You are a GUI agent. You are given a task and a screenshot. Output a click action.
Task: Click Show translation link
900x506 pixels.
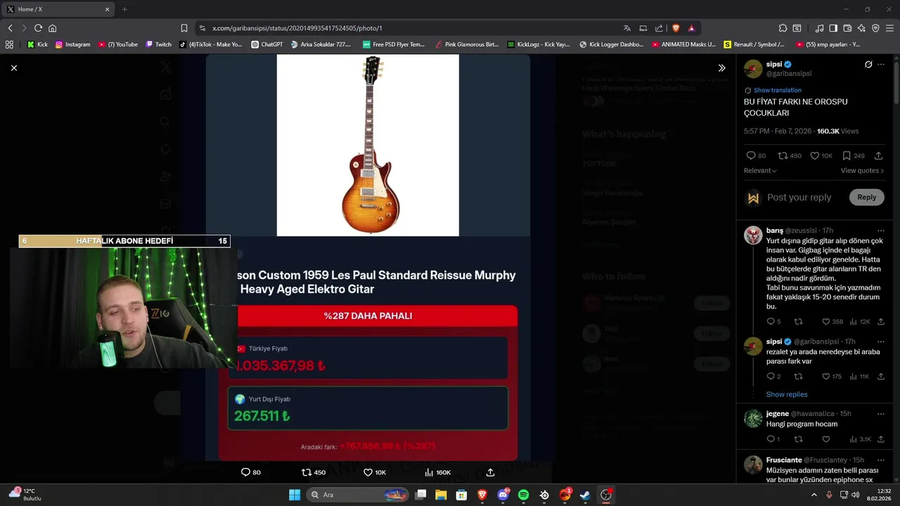click(777, 90)
